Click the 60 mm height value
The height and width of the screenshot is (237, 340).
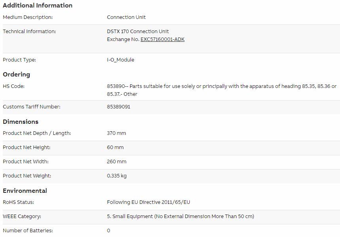(115, 147)
